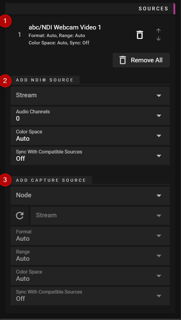
Task: Open Sync With Compatible Sources under NDI section
Action: pyautogui.click(x=90, y=156)
